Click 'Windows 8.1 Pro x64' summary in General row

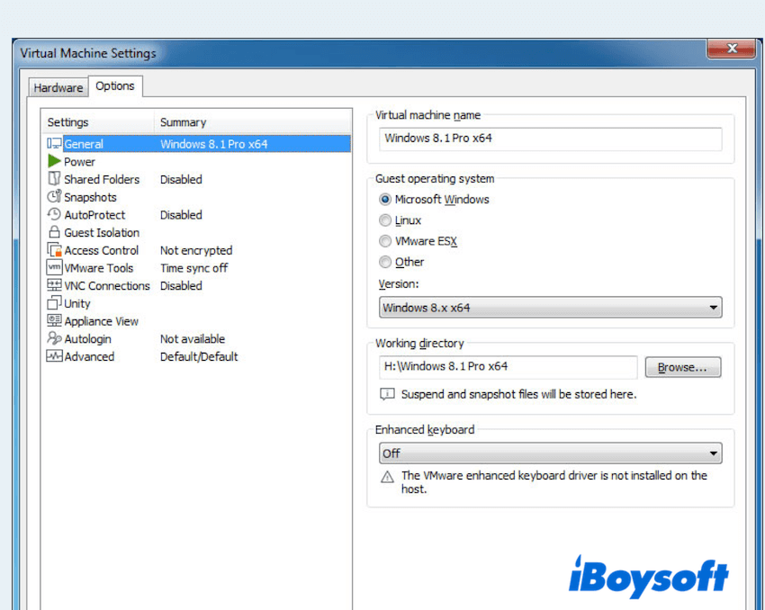[x=213, y=144]
